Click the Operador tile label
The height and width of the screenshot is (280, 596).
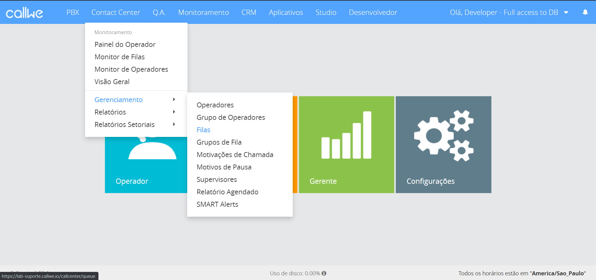132,181
